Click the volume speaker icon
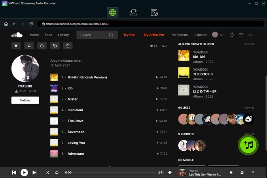Viewport: 267px width, 178px height. point(170,172)
